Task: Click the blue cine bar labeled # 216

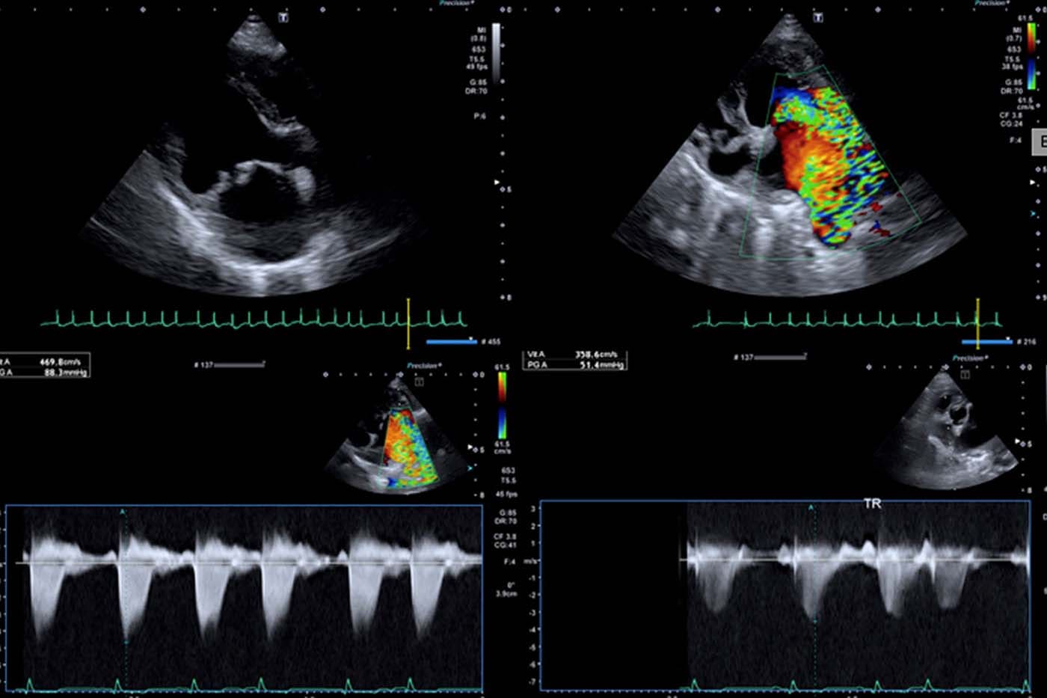Action: click(986, 342)
